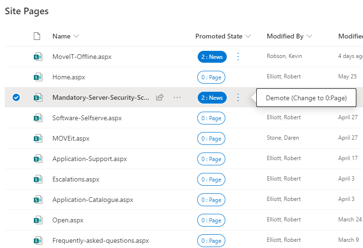Open the ellipsis actions for Mandatory-Server-Security page

[177, 97]
